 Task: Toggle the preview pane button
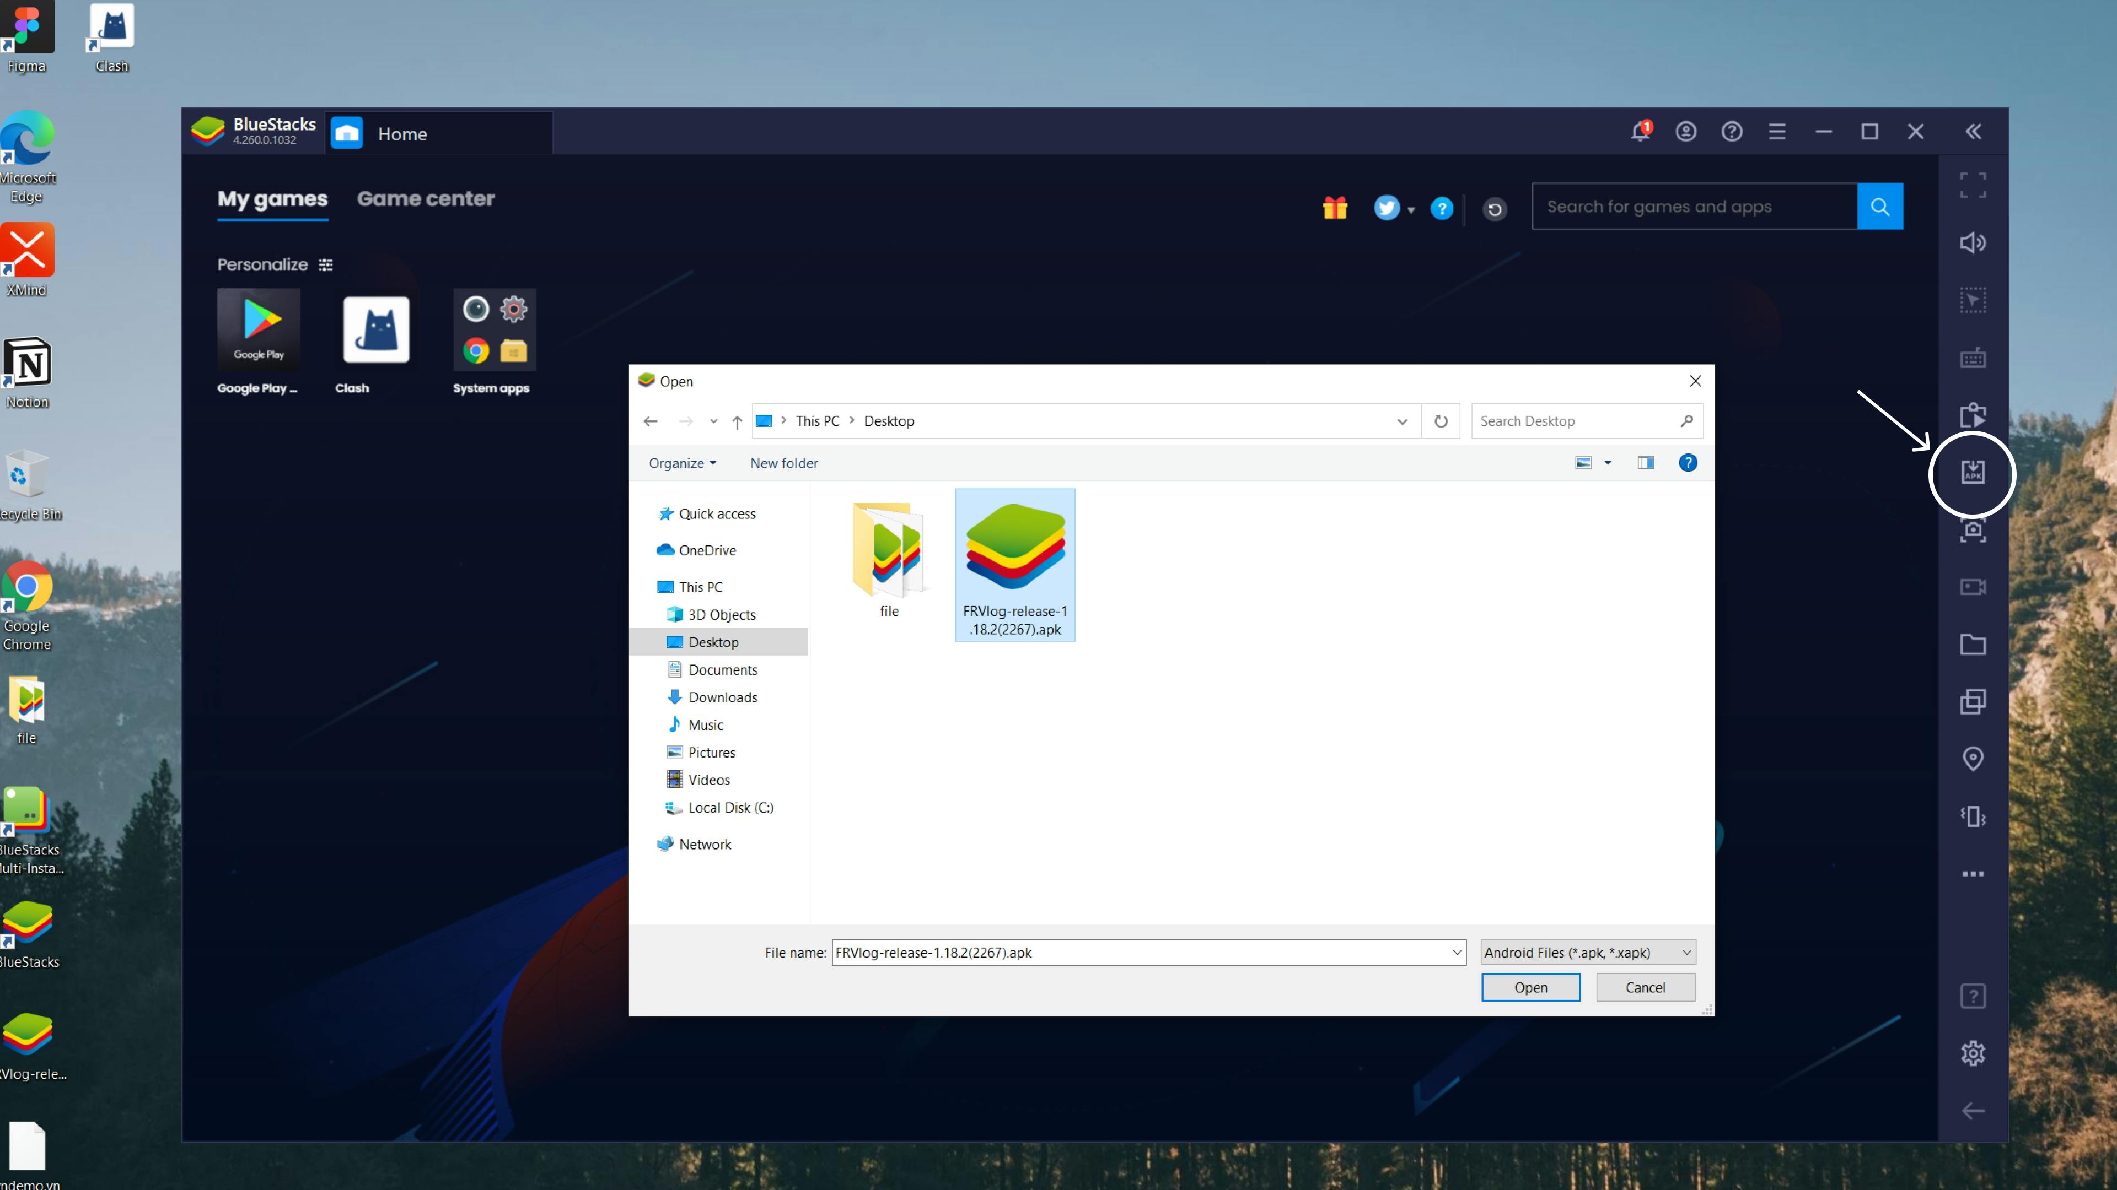pyautogui.click(x=1645, y=463)
